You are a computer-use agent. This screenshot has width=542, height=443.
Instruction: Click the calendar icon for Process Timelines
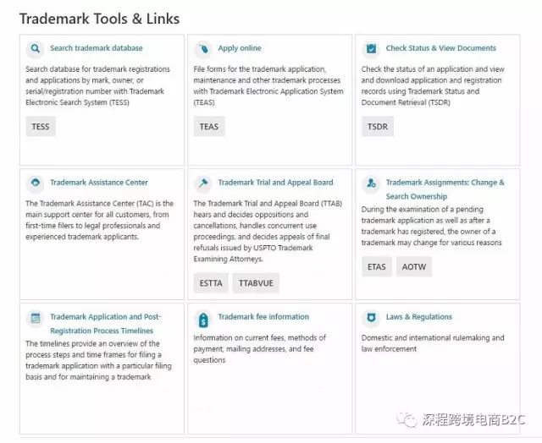(35, 317)
